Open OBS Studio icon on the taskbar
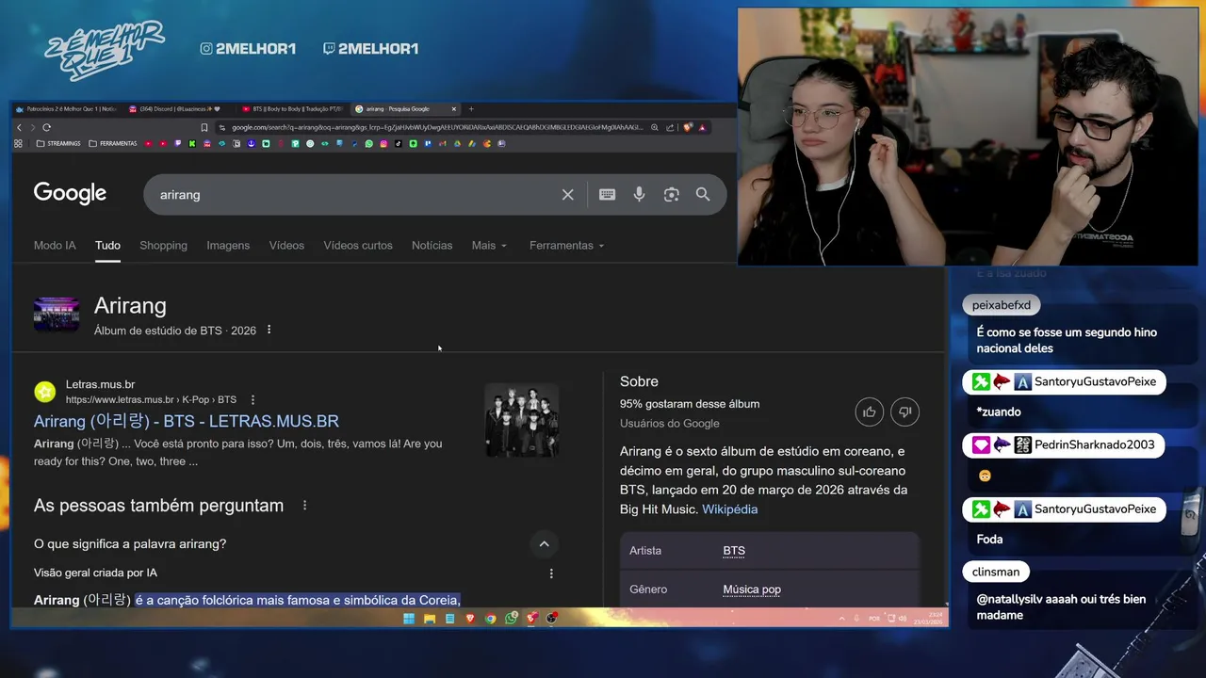This screenshot has width=1206, height=678. point(551,619)
